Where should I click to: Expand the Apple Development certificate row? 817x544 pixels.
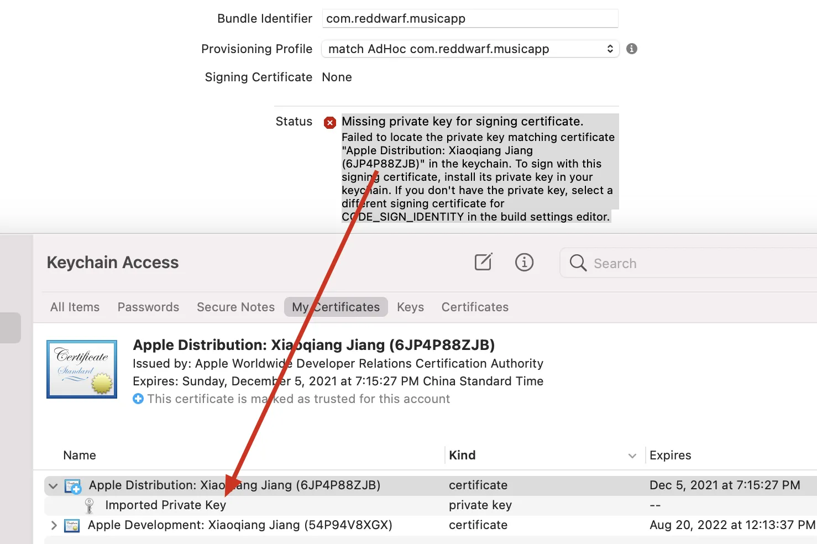click(54, 525)
